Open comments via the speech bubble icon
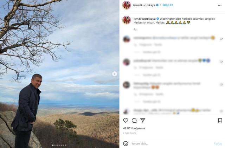 134,121
